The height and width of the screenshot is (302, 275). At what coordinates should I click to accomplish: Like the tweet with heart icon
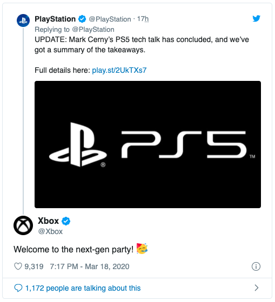[18, 266]
